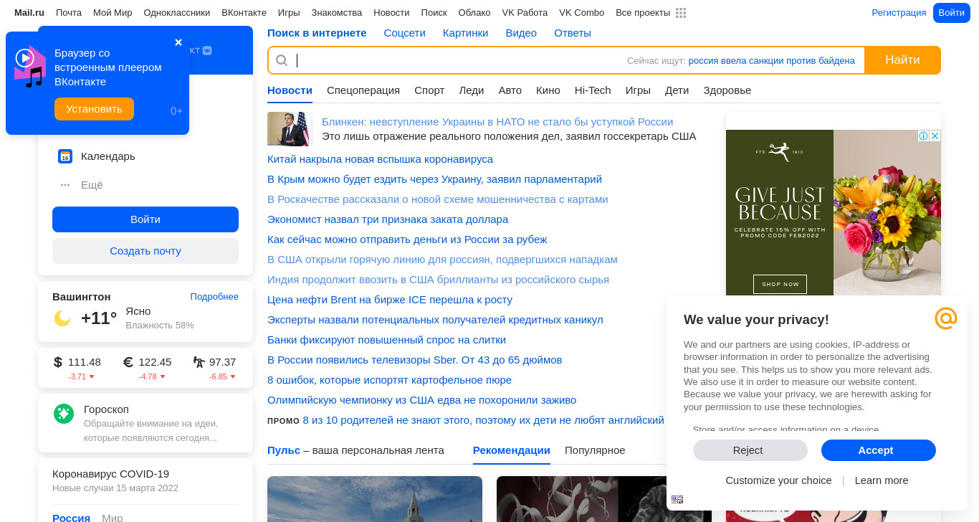The width and height of the screenshot is (979, 522).
Task: Select the Спорт news tab
Action: pos(429,90)
